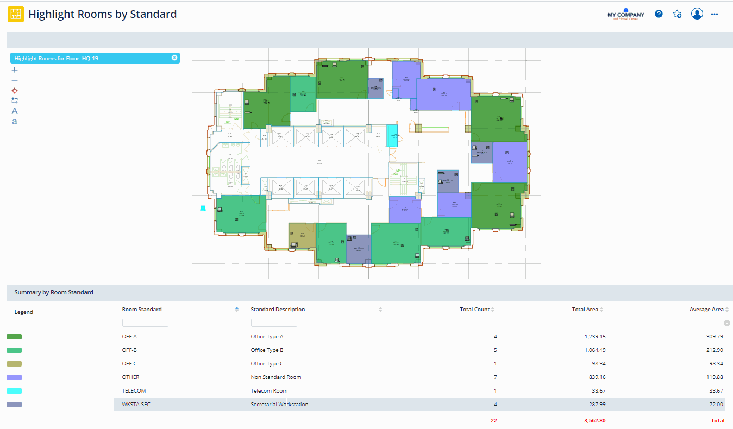Click the Standard Description filter field
This screenshot has height=429, width=733.
click(x=274, y=323)
